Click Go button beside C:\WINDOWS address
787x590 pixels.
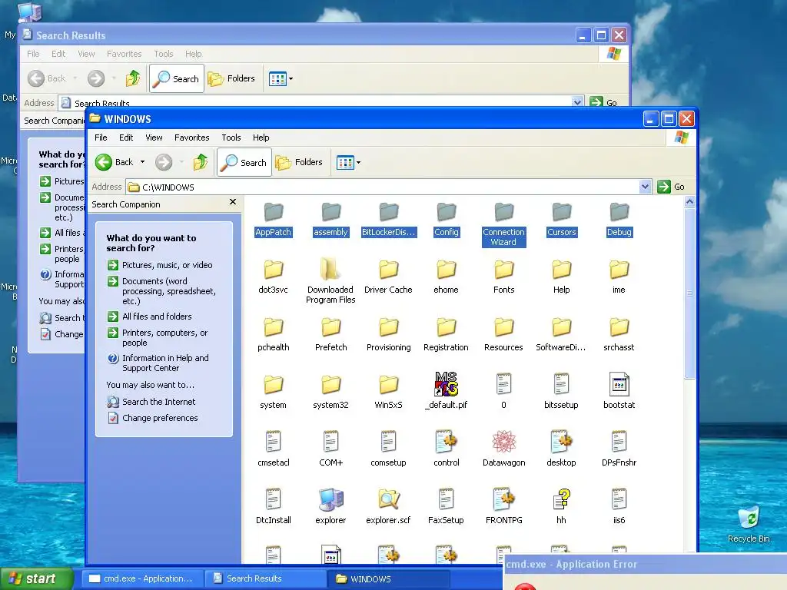pyautogui.click(x=671, y=187)
